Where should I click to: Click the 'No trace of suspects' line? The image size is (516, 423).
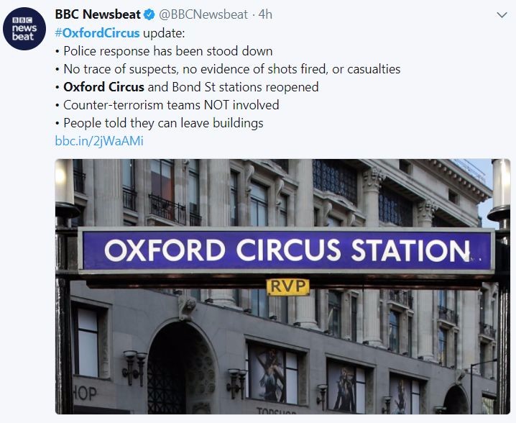230,69
